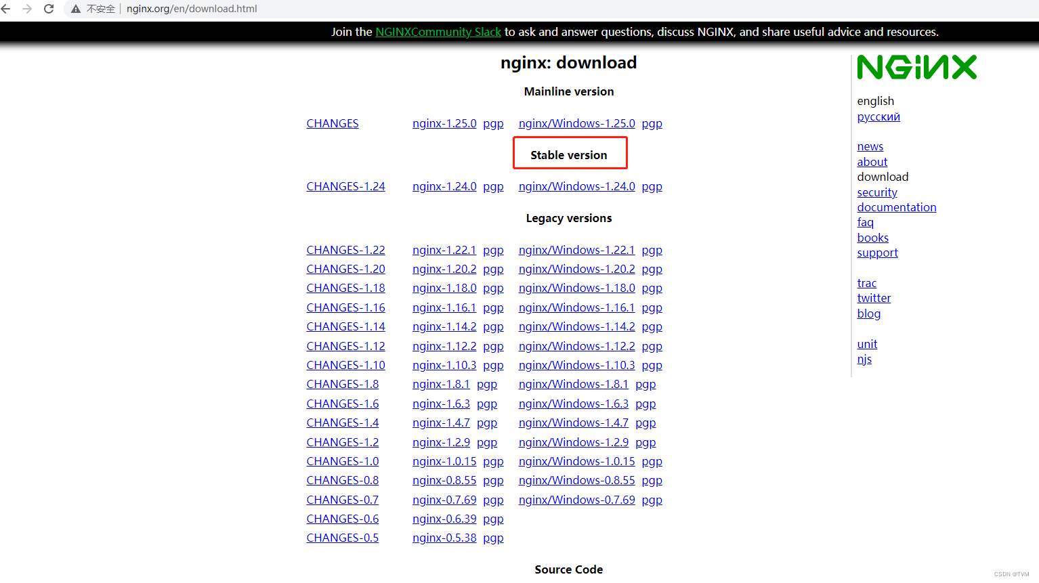The height and width of the screenshot is (583, 1039).
Task: Download nginx-1.24.0 stable source
Action: (x=444, y=186)
